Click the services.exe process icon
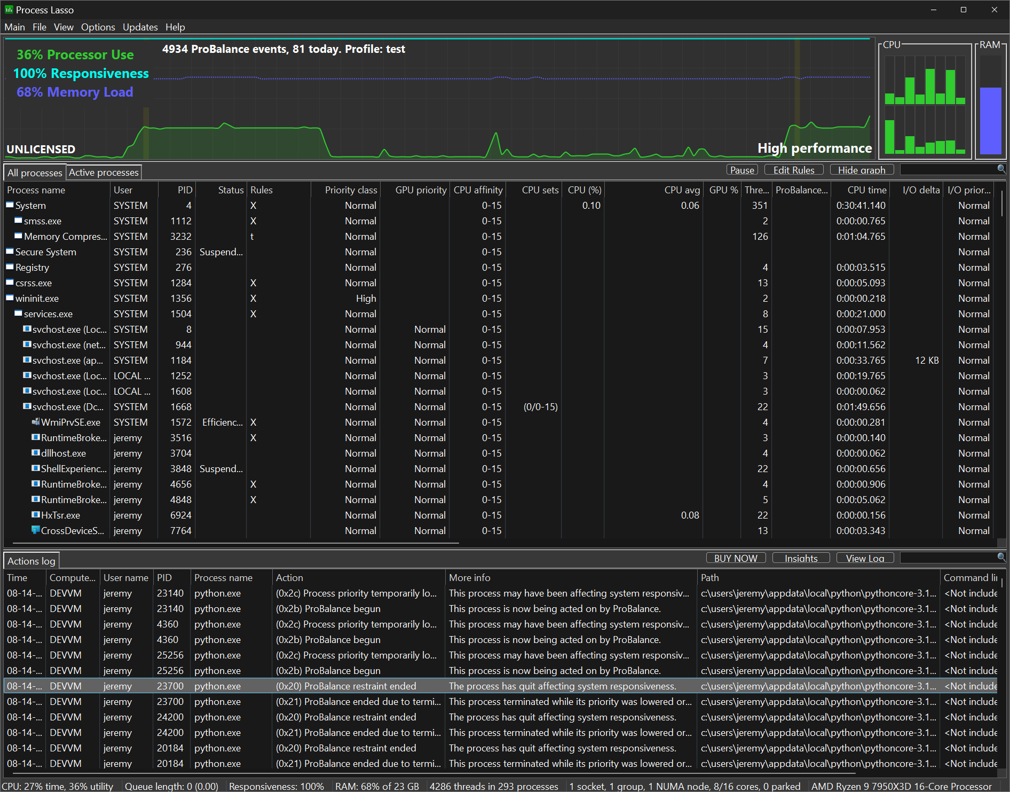This screenshot has width=1010, height=792. click(x=18, y=313)
